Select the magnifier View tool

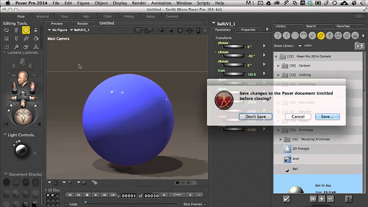[x=16, y=47]
